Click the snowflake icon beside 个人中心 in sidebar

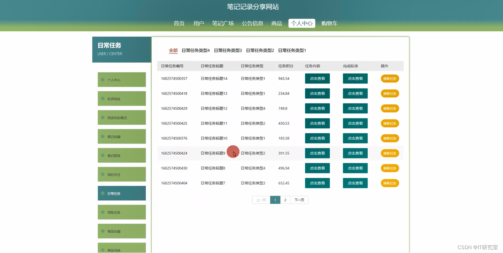[x=103, y=80]
